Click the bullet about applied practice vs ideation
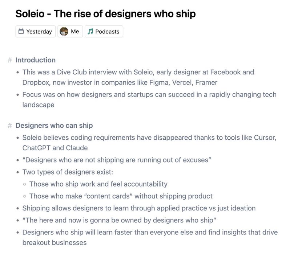The image size is (294, 254). coord(139,208)
